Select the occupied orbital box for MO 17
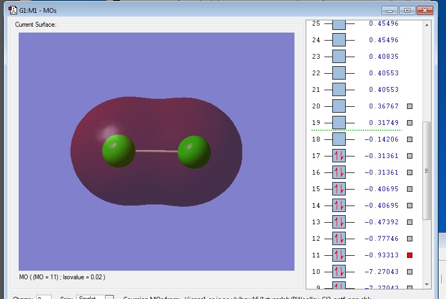446x299 pixels. pos(339,156)
